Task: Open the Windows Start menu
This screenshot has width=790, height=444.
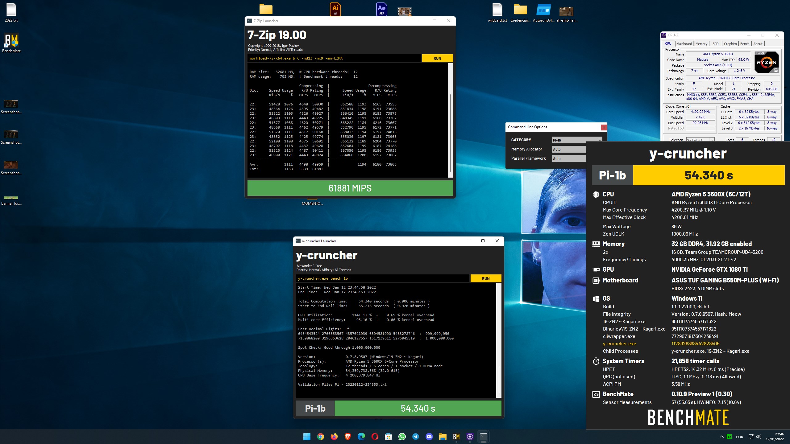Action: [x=307, y=437]
